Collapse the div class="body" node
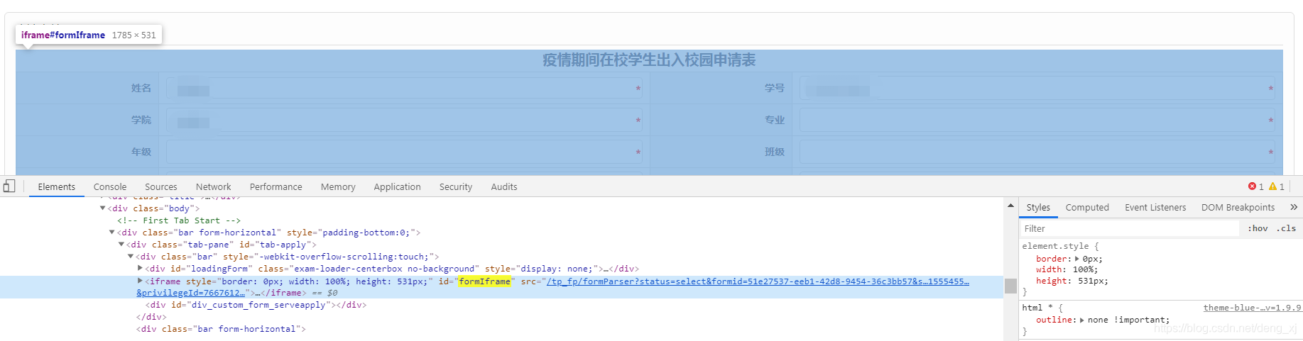This screenshot has height=341, width=1303. tap(102, 208)
